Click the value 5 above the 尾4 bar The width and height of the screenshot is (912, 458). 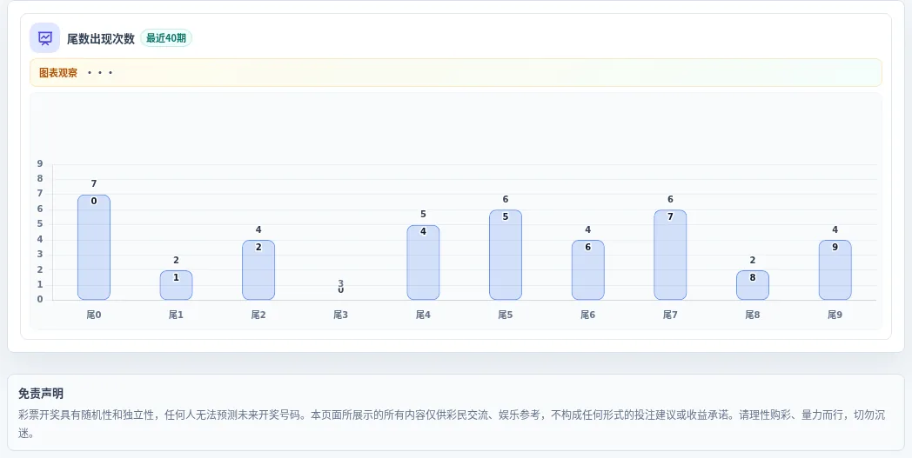click(x=423, y=215)
